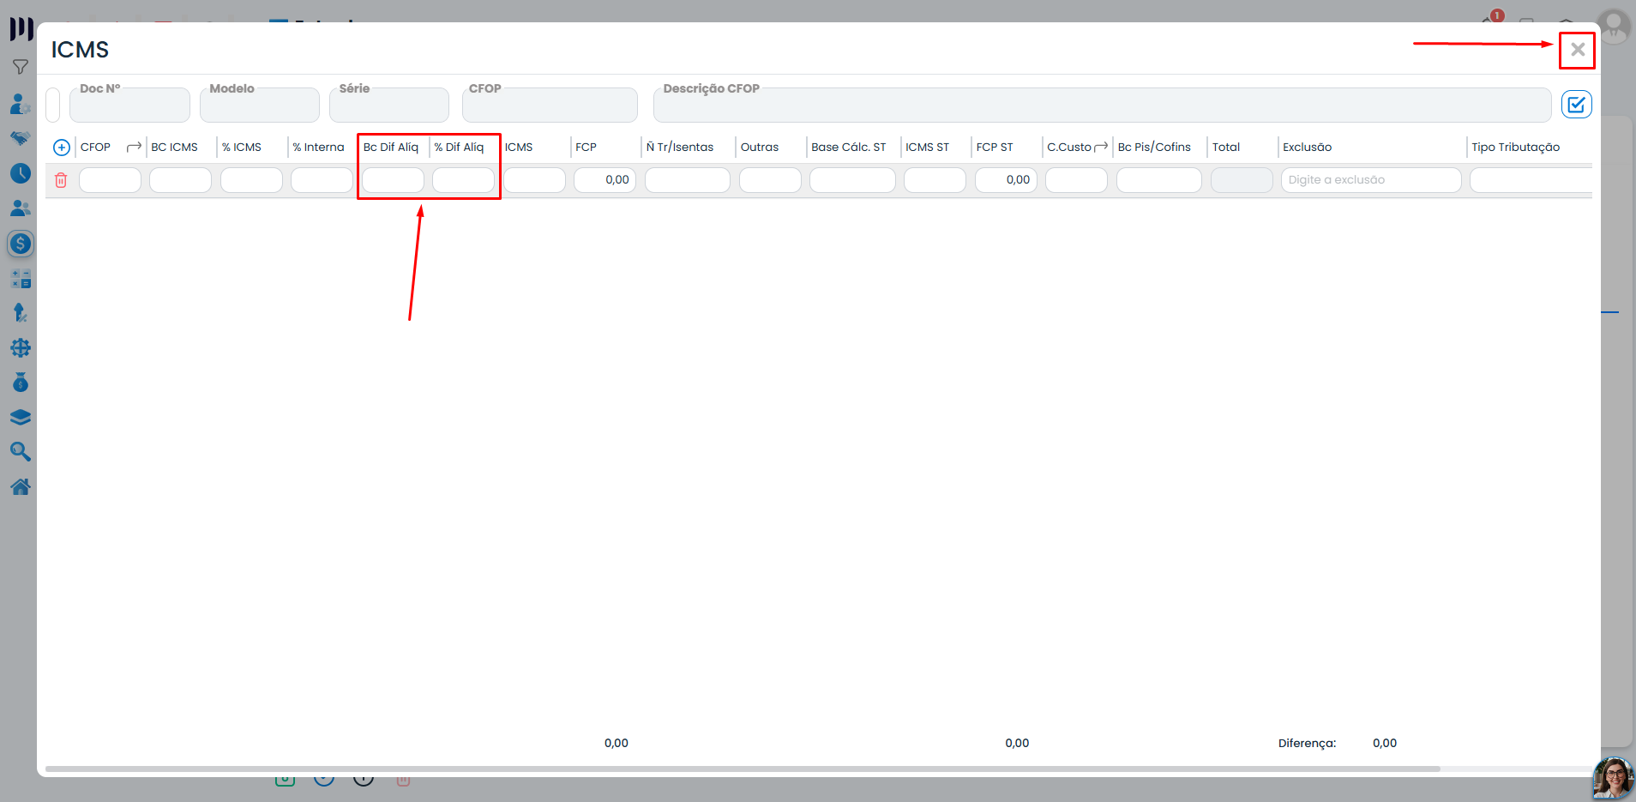Click the blue confirm checkmark icon
This screenshot has height=802, width=1636.
(1576, 105)
